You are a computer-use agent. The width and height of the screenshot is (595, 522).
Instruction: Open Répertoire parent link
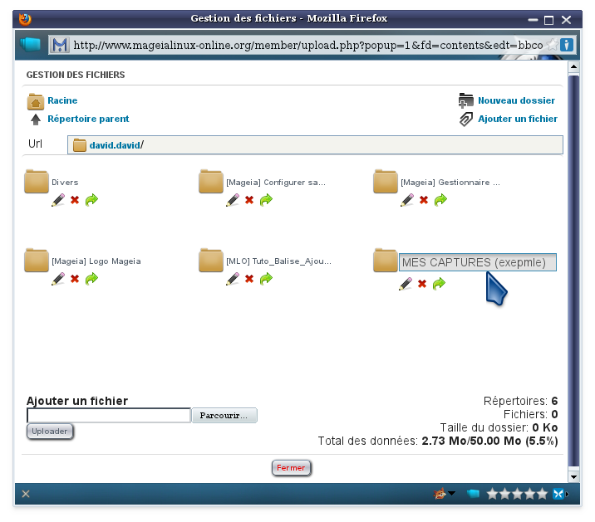(88, 119)
